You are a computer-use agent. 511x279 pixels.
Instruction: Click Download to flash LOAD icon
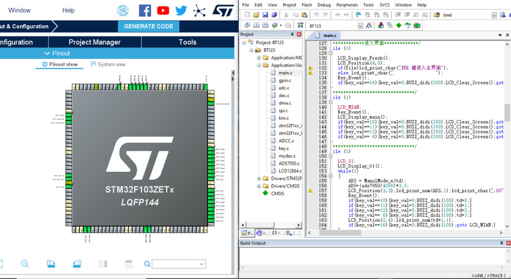(300, 26)
